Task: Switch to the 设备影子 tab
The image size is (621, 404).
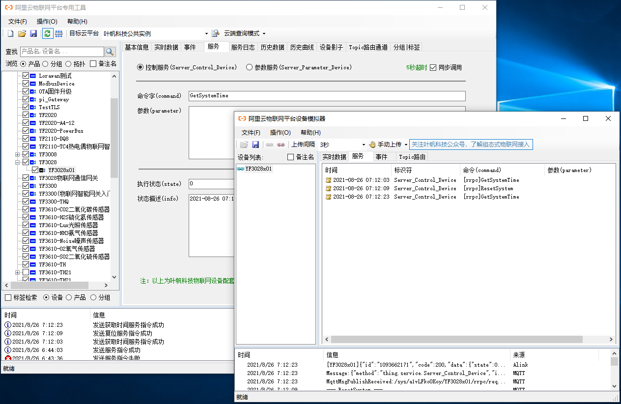Action: [x=331, y=47]
